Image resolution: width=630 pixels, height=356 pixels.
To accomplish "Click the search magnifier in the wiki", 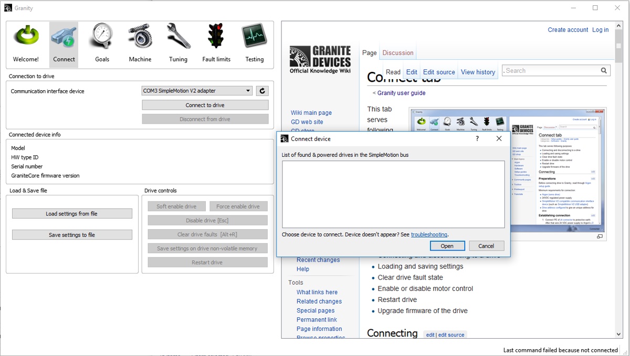I will pyautogui.click(x=603, y=70).
